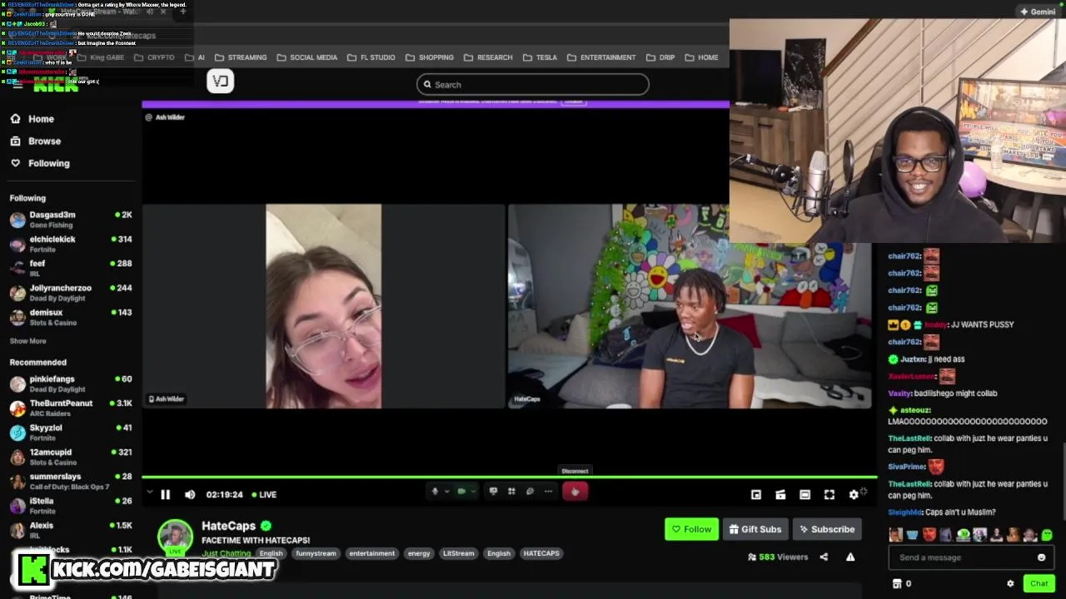Image resolution: width=1066 pixels, height=599 pixels.
Task: Open the call screen-share icon
Action: pyautogui.click(x=493, y=492)
